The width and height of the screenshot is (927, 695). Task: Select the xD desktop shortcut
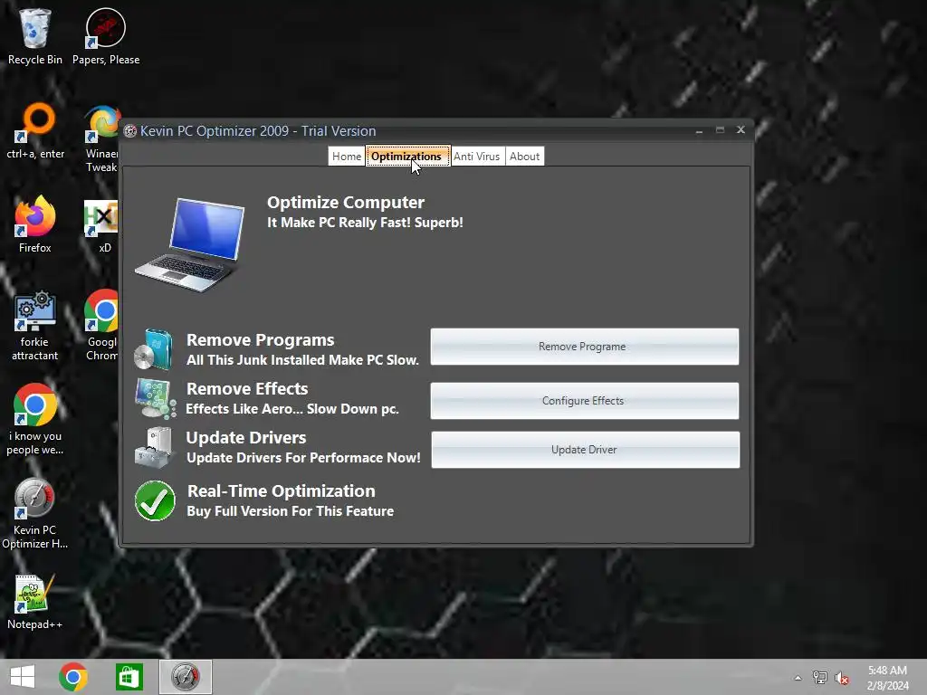pos(101,224)
